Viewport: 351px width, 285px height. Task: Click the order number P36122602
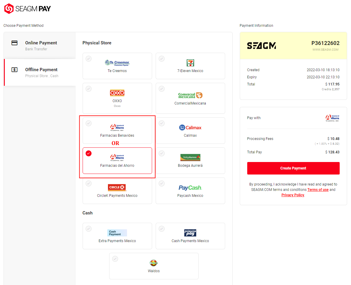[x=325, y=43]
